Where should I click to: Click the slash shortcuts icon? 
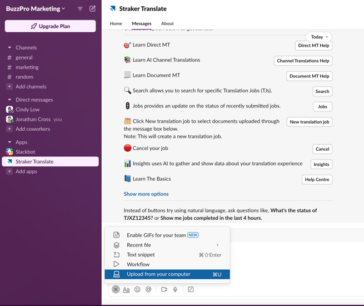pos(191,289)
